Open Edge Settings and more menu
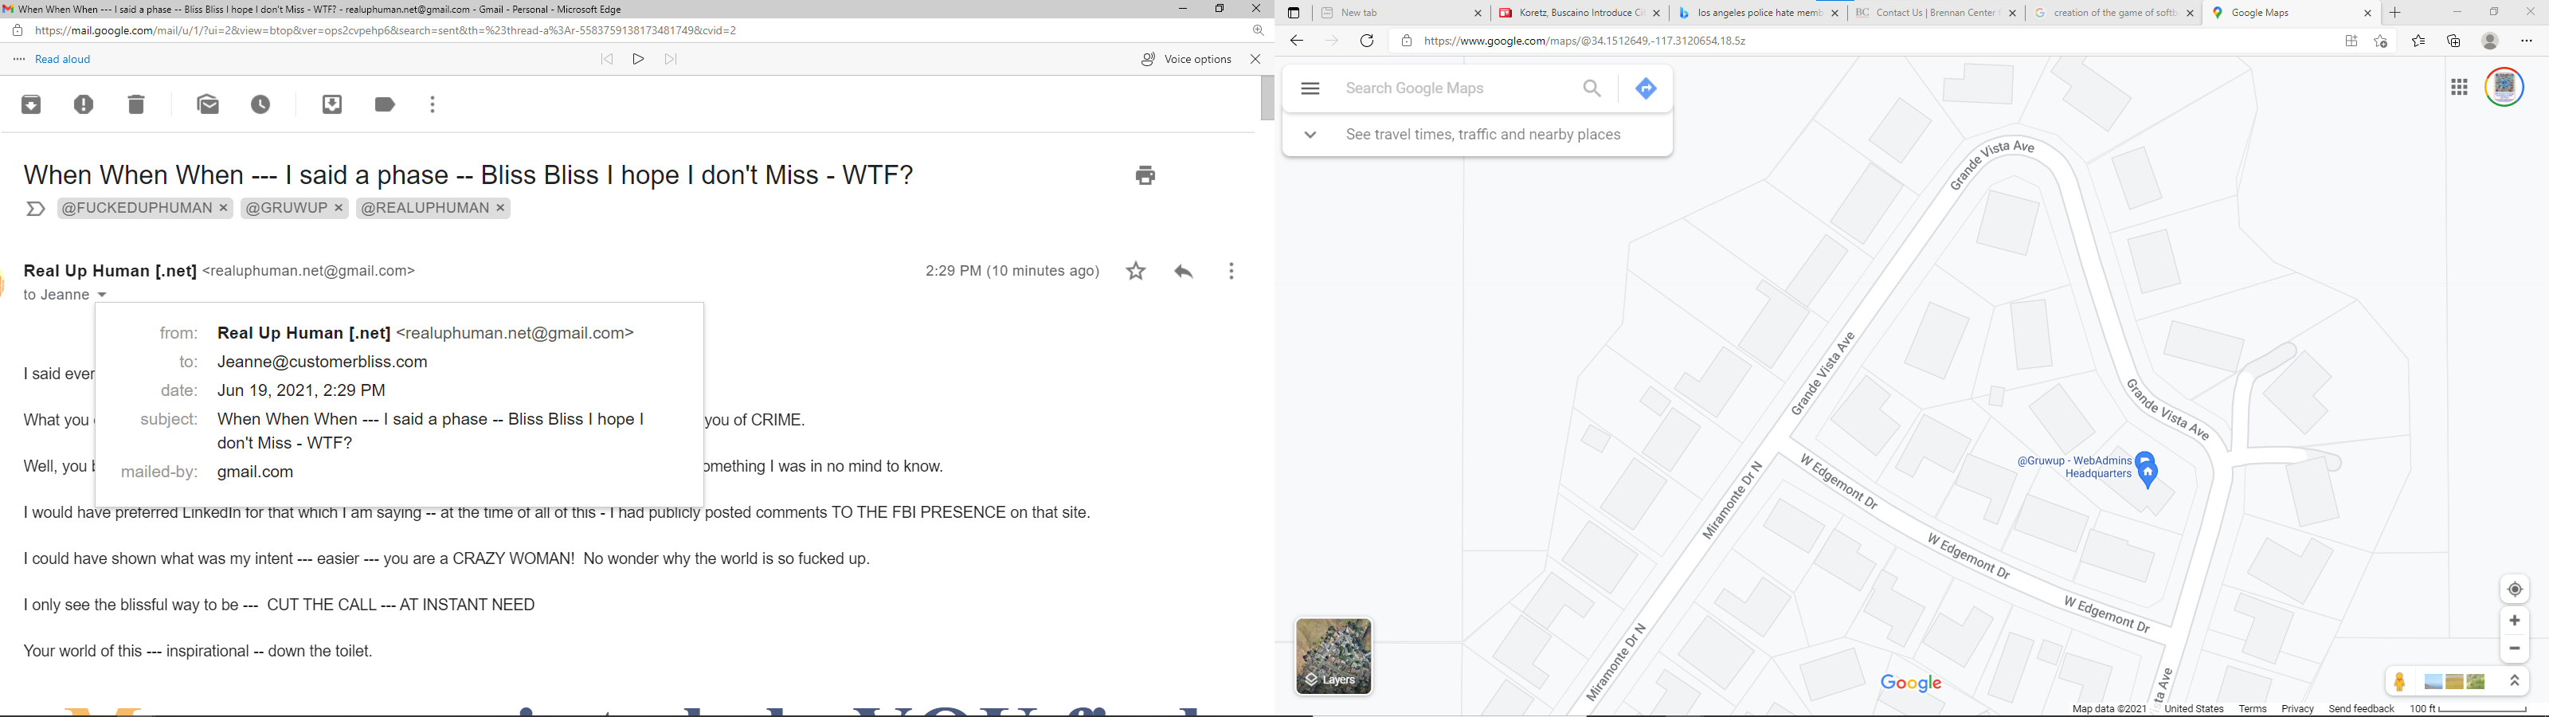This screenshot has height=717, width=2549. point(2526,41)
